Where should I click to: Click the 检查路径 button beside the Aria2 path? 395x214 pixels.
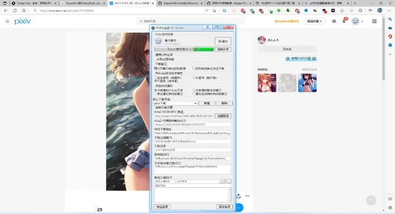point(223,116)
